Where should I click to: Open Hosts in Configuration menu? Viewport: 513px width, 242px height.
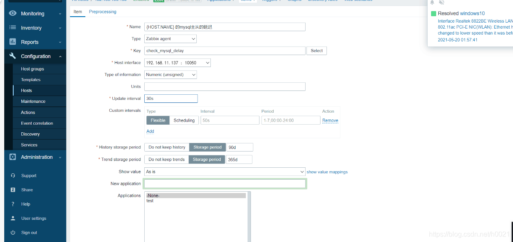point(26,90)
